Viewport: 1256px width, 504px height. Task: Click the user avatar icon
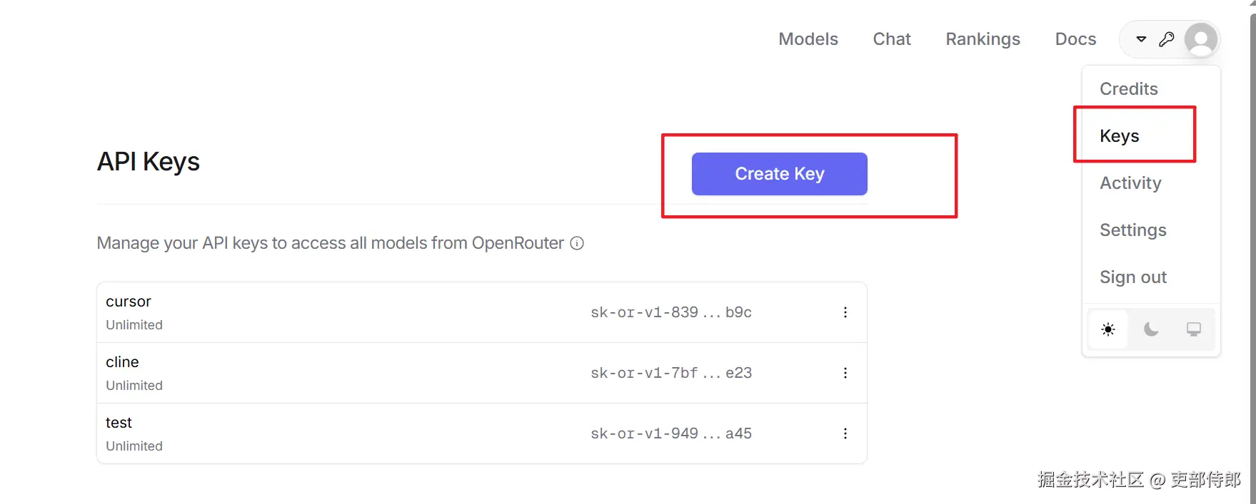click(x=1200, y=39)
